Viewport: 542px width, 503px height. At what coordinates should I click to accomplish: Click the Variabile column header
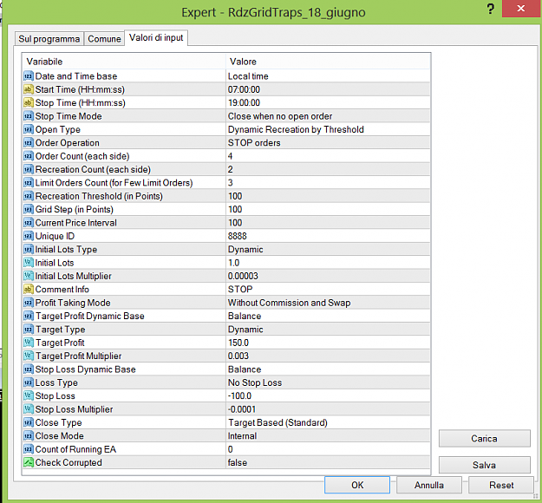[x=124, y=62]
